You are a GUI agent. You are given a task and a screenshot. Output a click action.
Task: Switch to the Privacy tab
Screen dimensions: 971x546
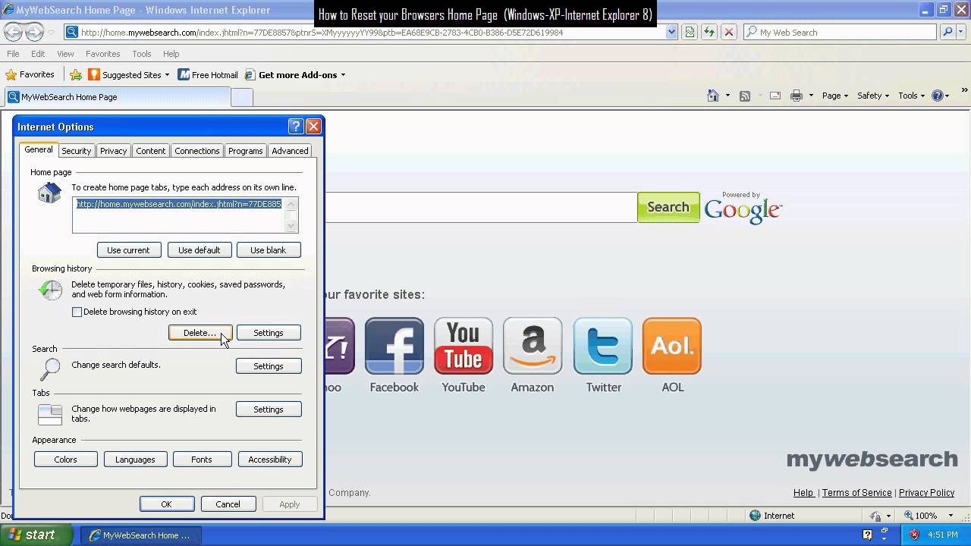click(x=113, y=151)
